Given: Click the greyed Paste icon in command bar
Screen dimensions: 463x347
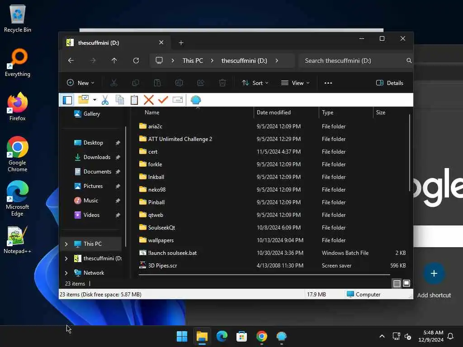Looking at the screenshot, I should tap(157, 83).
